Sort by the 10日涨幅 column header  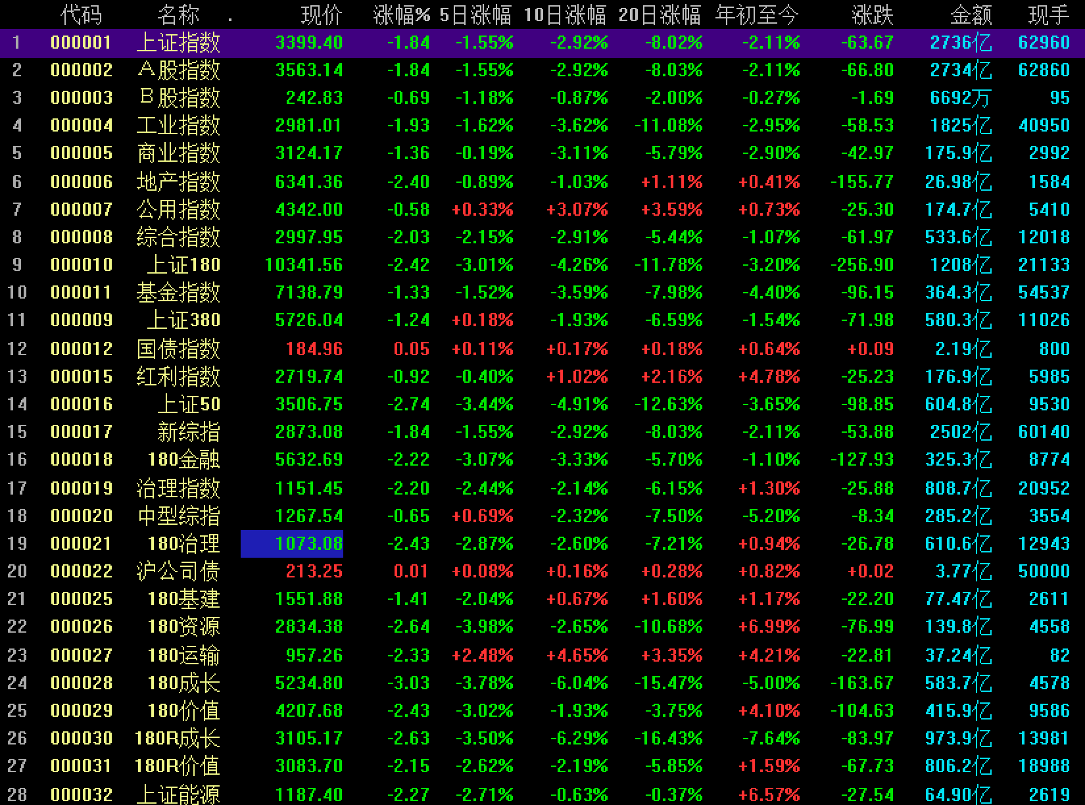coord(565,14)
